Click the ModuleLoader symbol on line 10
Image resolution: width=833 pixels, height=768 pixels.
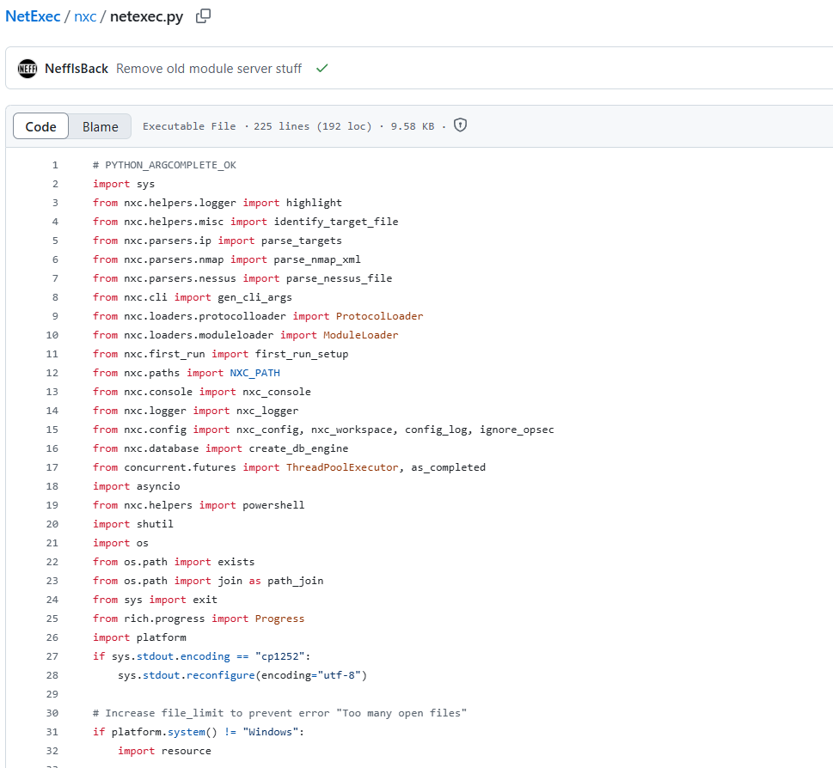(x=360, y=335)
